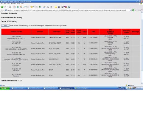Click Total Enrolled Hours text

coord(12,81)
